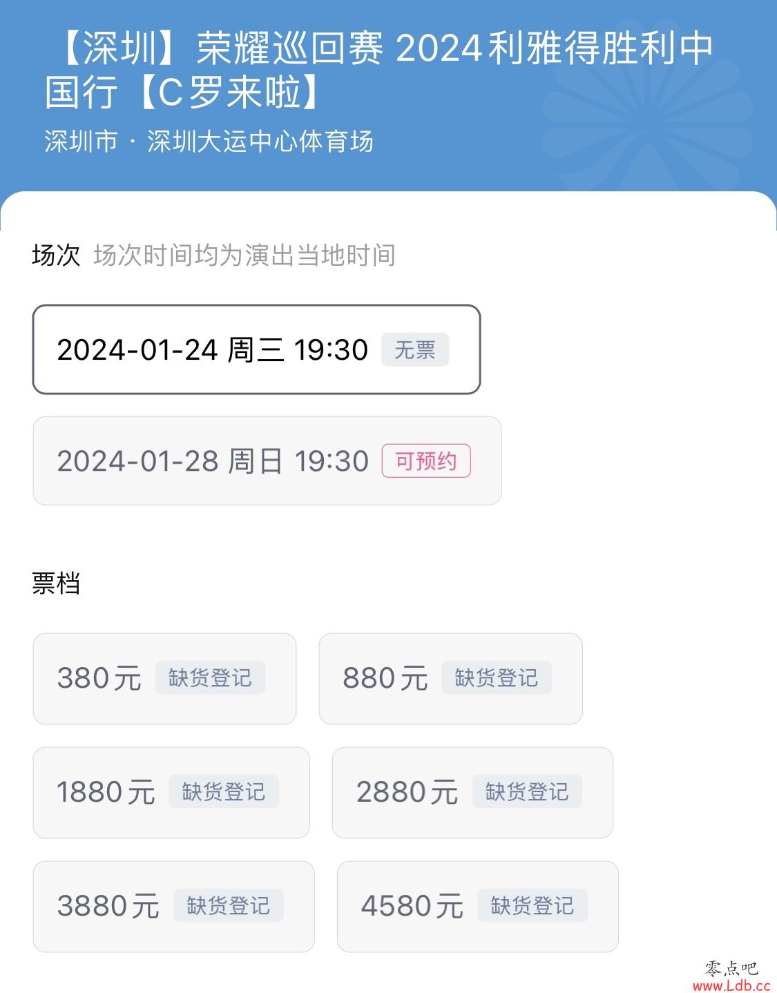This screenshot has width=777, height=993.
Task: Choose the 380元 ticket tier
Action: [x=164, y=679]
